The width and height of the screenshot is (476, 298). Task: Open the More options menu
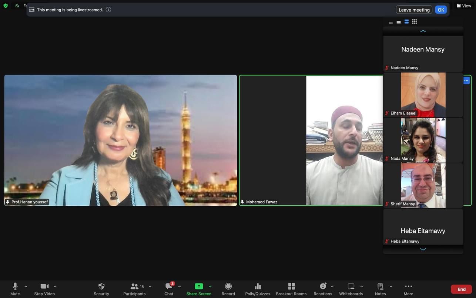tap(408, 289)
